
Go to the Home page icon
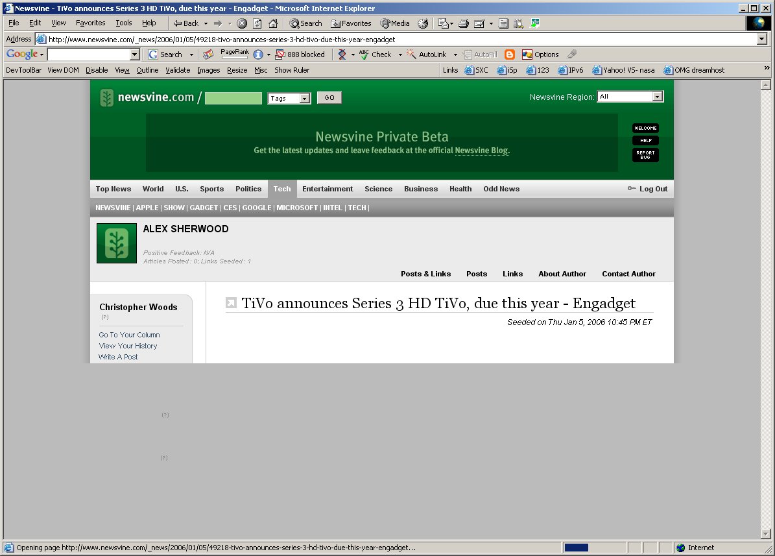[273, 23]
